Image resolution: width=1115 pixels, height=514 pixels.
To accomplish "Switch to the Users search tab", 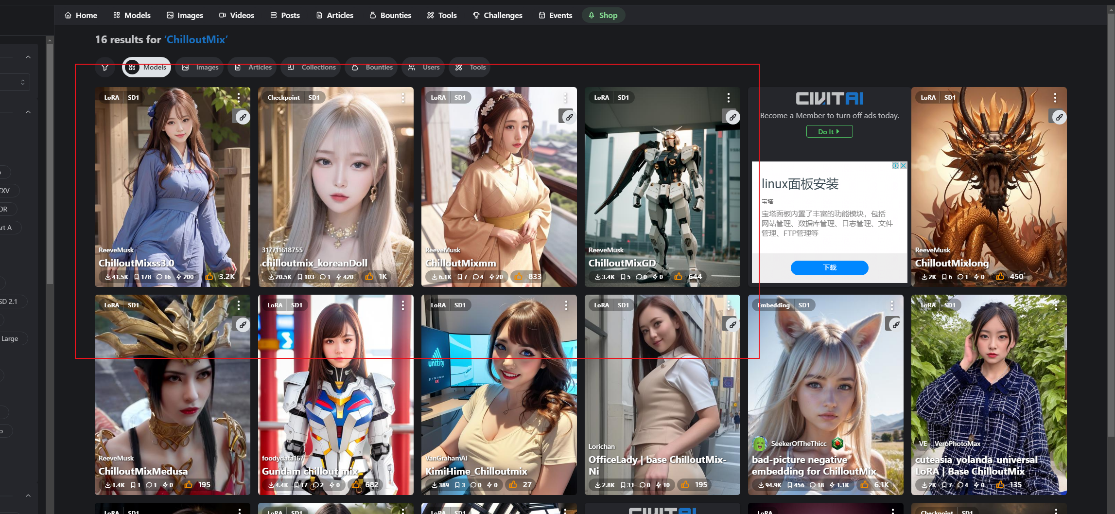I will (424, 67).
